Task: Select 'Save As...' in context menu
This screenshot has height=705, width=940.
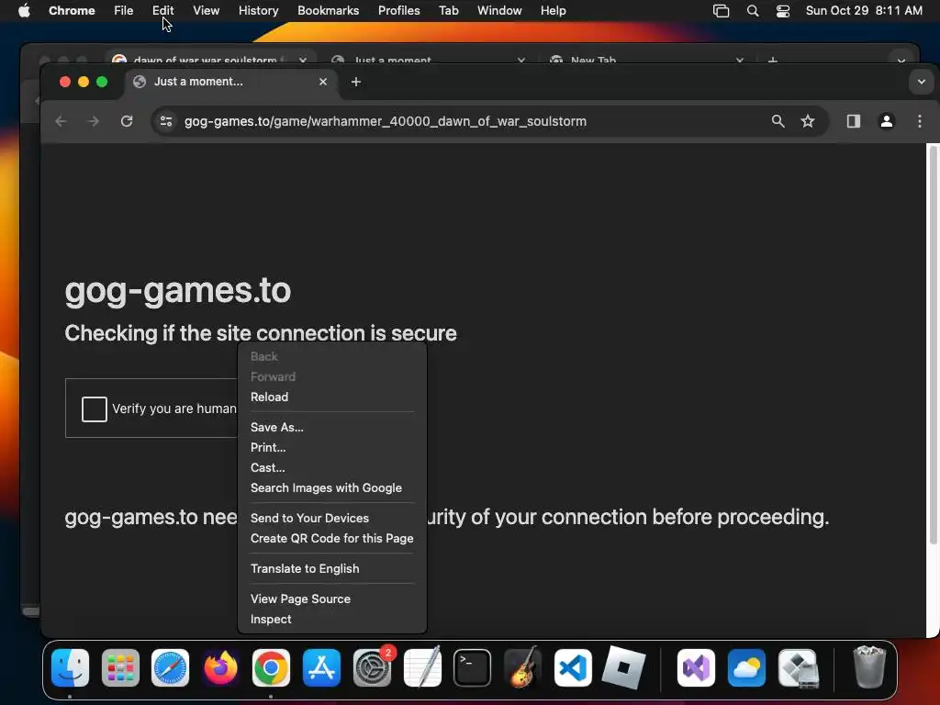Action: click(332, 428)
